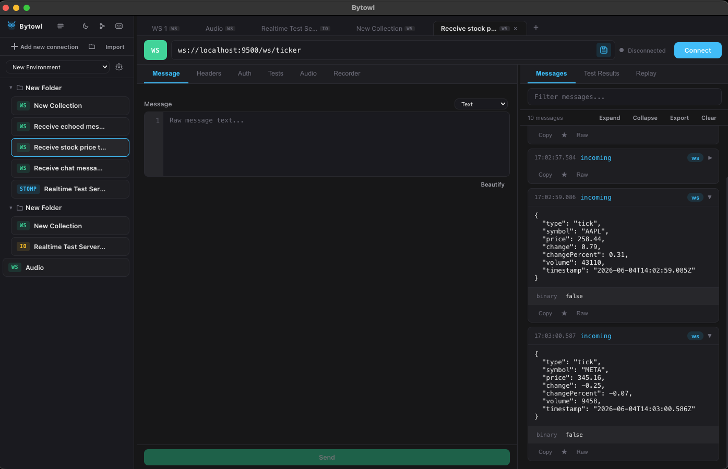This screenshot has height=469, width=728.
Task: Open the New Collection WS tab
Action: pos(385,29)
